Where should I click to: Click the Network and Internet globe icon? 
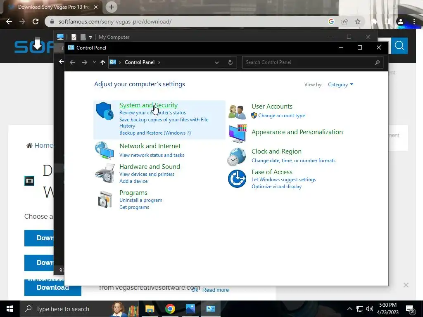pyautogui.click(x=105, y=150)
